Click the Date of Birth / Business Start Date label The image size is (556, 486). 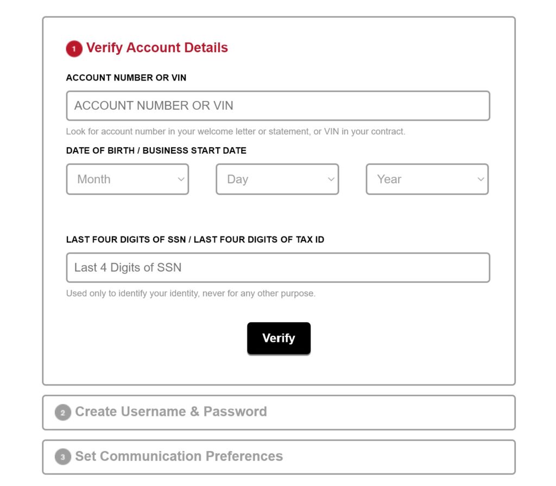tap(156, 151)
